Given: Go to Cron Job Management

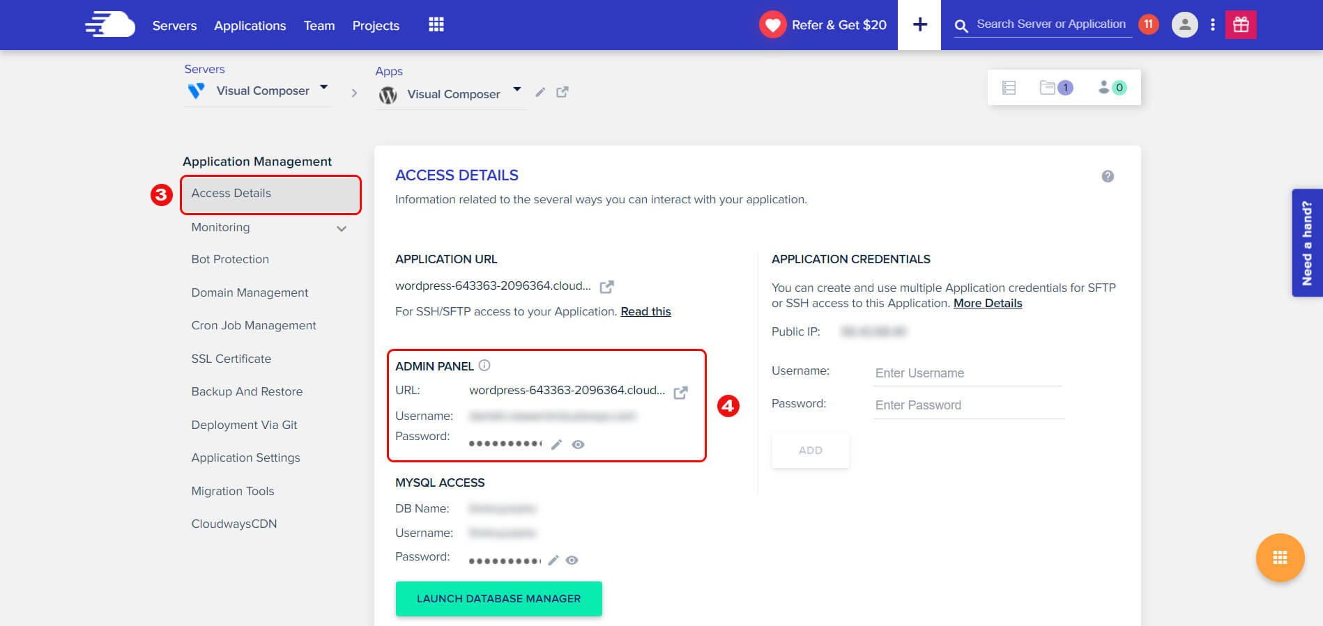Looking at the screenshot, I should pos(254,325).
